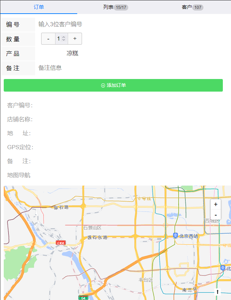The width and height of the screenshot is (231, 300).
Task: Switch to the 订单 tab
Action: tap(39, 7)
